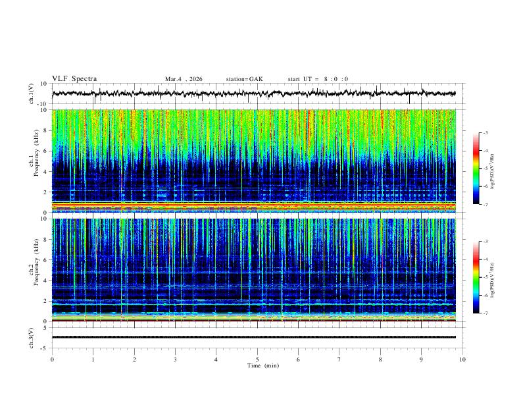Click time axis tick label "4"
The width and height of the screenshot is (521, 403).
coord(216,360)
